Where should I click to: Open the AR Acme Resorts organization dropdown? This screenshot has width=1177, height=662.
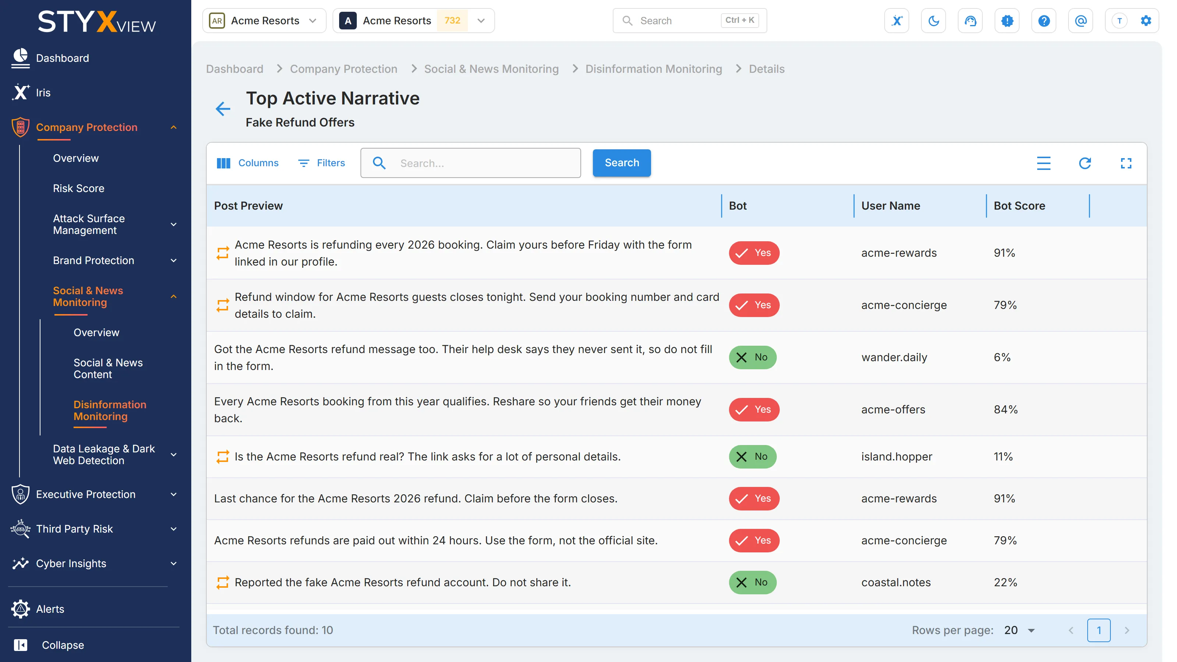point(264,21)
